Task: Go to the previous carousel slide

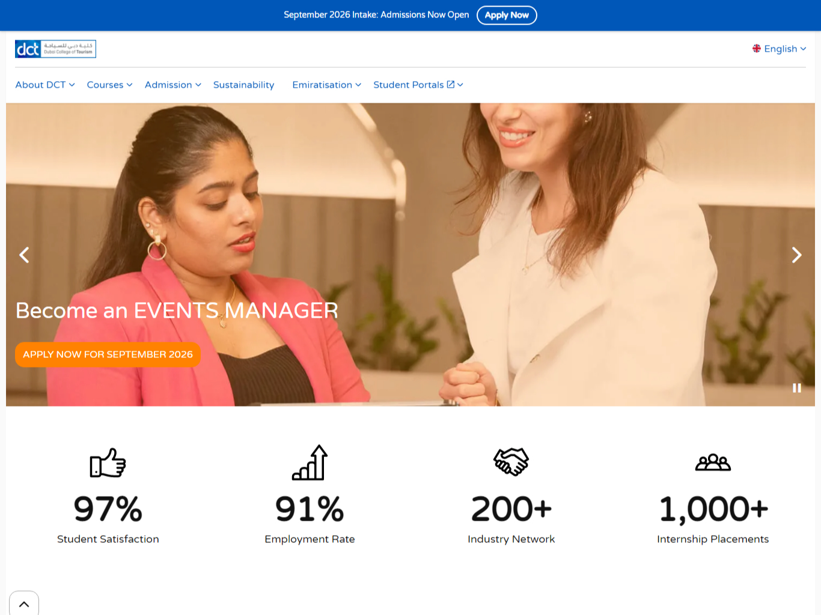Action: [x=24, y=255]
